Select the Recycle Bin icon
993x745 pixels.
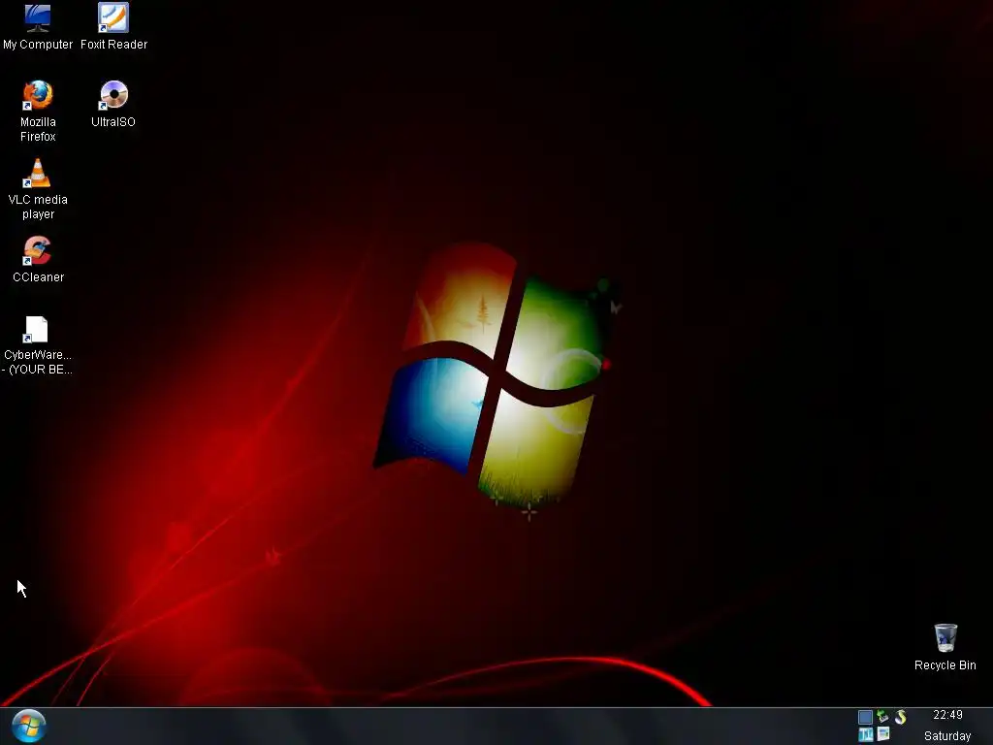click(945, 637)
